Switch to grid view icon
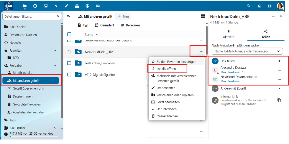The height and width of the screenshot is (144, 289). coord(203,16)
